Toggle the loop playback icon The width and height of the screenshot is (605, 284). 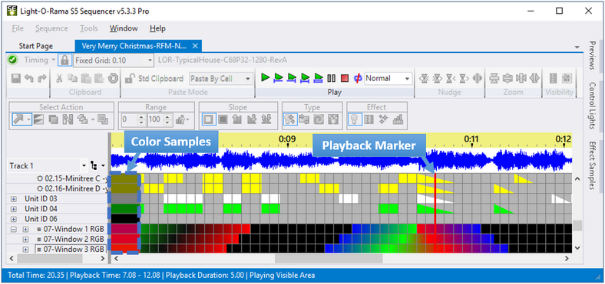[358, 79]
